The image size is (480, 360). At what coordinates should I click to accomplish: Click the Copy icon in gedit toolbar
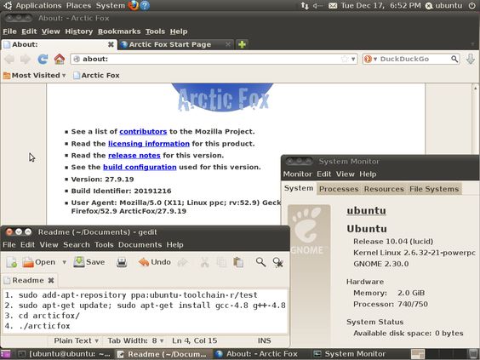[x=221, y=262]
